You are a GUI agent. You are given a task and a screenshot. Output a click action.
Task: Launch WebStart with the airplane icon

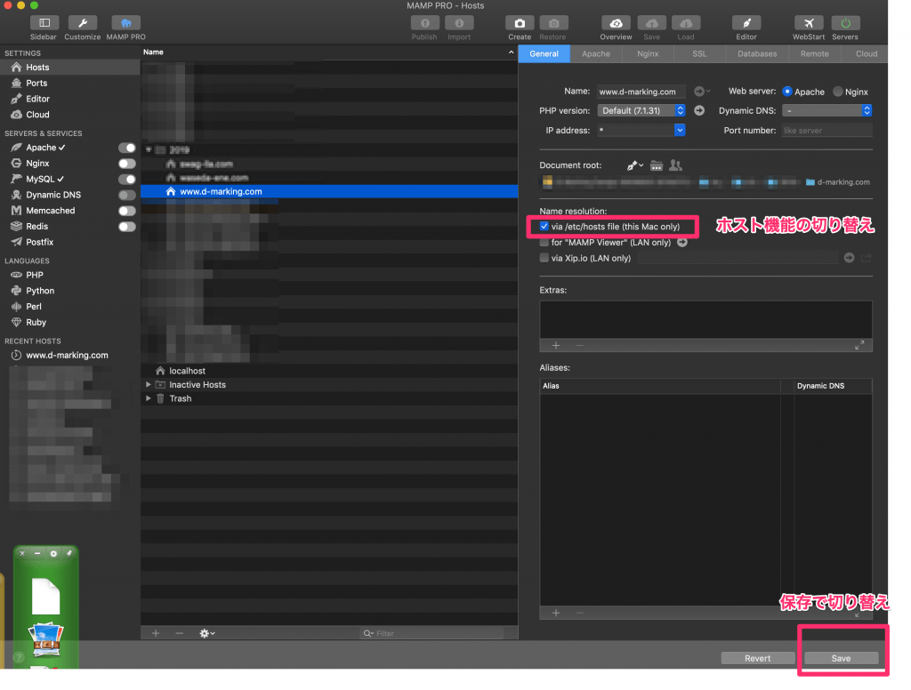[809, 23]
